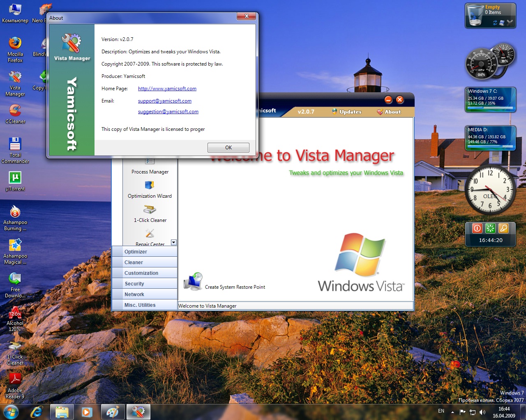The height and width of the screenshot is (420, 526).
Task: Click the refresh arrows on Recycle Bin gadget
Action: point(495,23)
